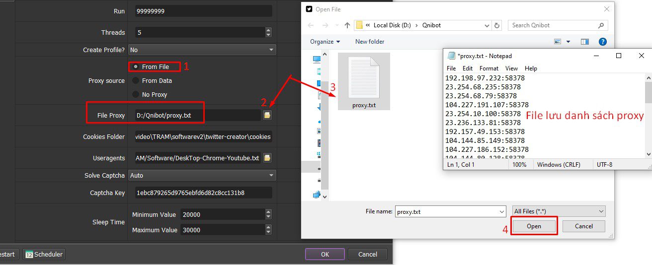
Task: Open the Organize menu dropdown
Action: pyautogui.click(x=325, y=42)
